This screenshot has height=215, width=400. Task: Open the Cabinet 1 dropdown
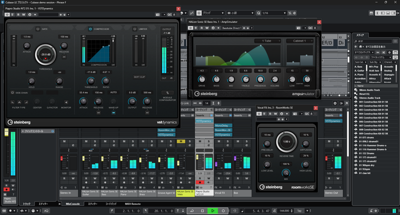click(300, 41)
